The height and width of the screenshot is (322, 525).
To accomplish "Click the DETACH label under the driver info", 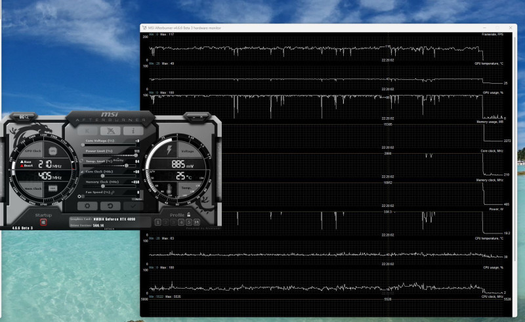I will pos(109,229).
